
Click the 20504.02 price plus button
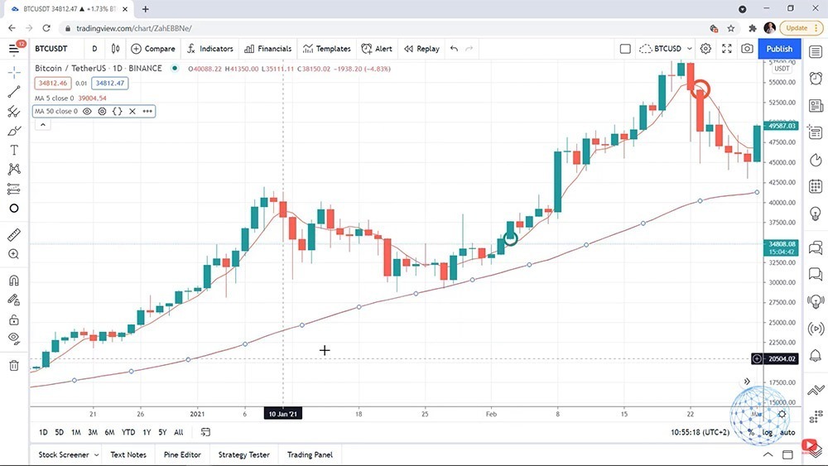coord(757,359)
